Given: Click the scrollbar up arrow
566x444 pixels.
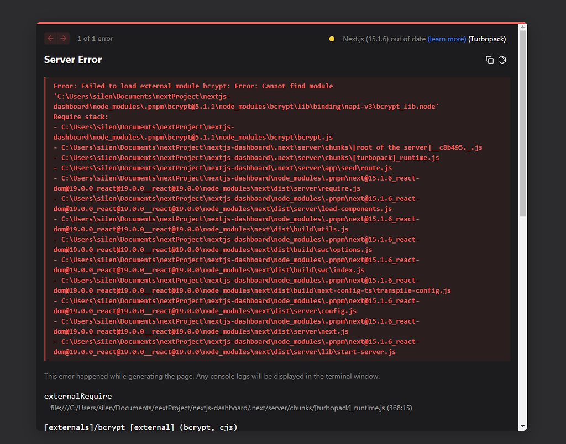Looking at the screenshot, I should [523, 28].
